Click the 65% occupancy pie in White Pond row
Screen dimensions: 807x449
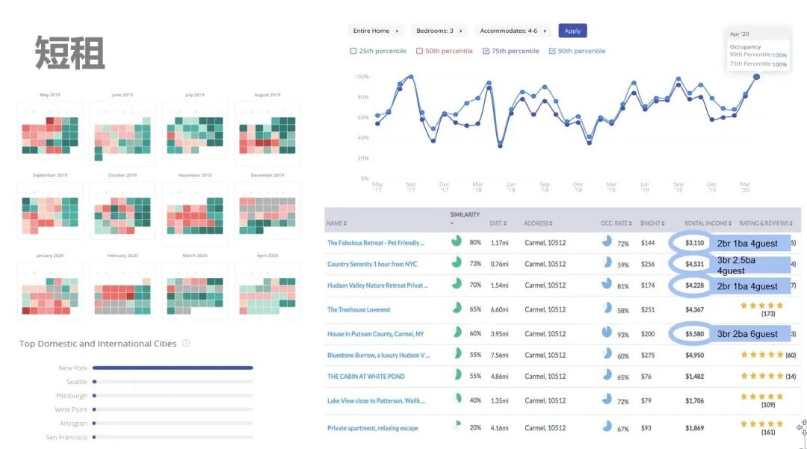coord(607,374)
